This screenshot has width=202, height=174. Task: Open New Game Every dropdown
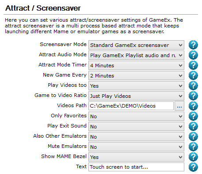coord(136,76)
